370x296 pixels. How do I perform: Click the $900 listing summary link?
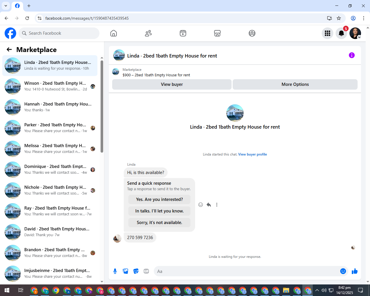click(x=156, y=75)
